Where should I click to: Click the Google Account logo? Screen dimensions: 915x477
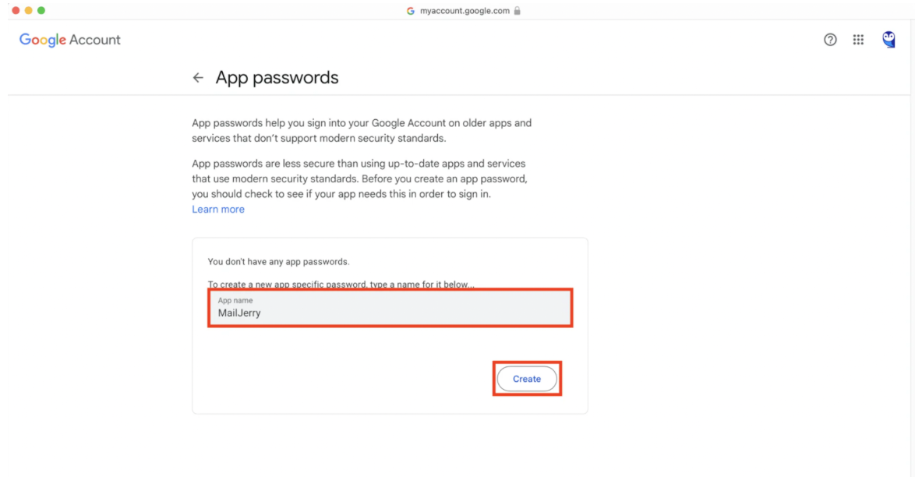click(x=70, y=40)
